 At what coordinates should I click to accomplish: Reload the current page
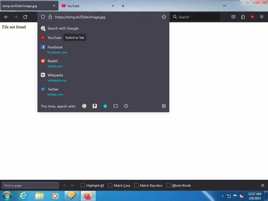25,17
